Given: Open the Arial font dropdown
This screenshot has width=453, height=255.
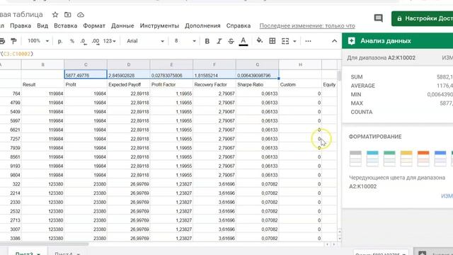Looking at the screenshot, I should point(145,41).
